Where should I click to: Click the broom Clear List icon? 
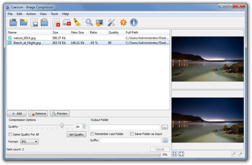(77, 22)
